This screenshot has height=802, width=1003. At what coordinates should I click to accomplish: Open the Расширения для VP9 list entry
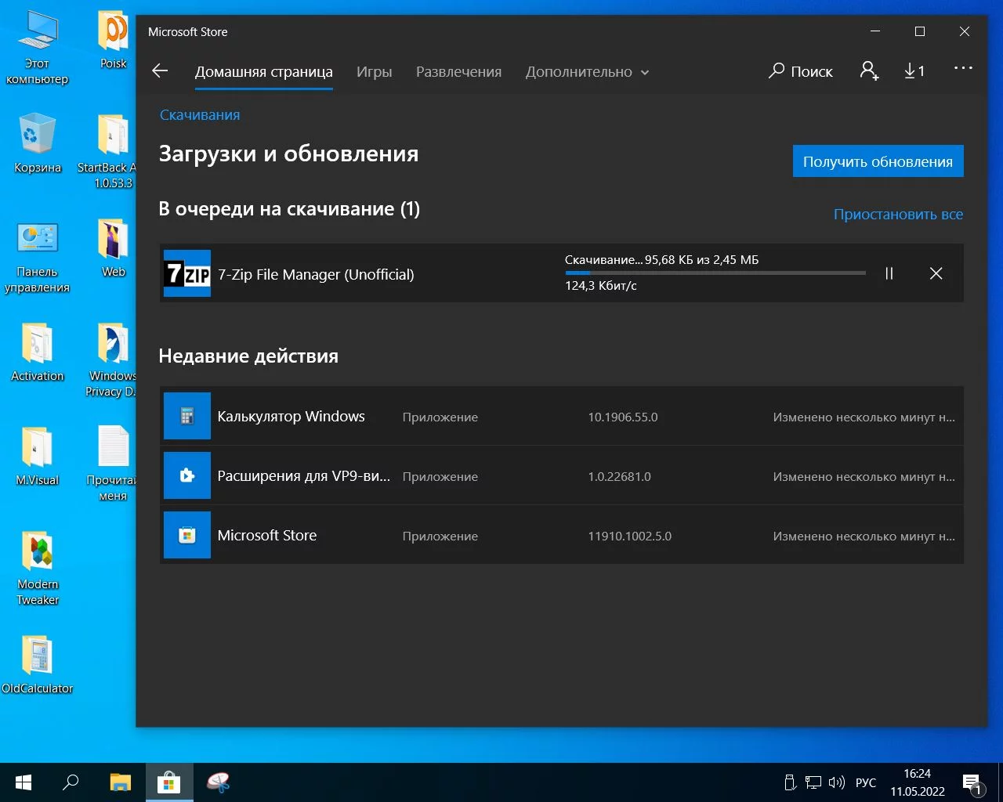[x=303, y=475]
